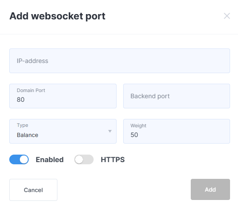Click the Weight floating label

(138, 126)
